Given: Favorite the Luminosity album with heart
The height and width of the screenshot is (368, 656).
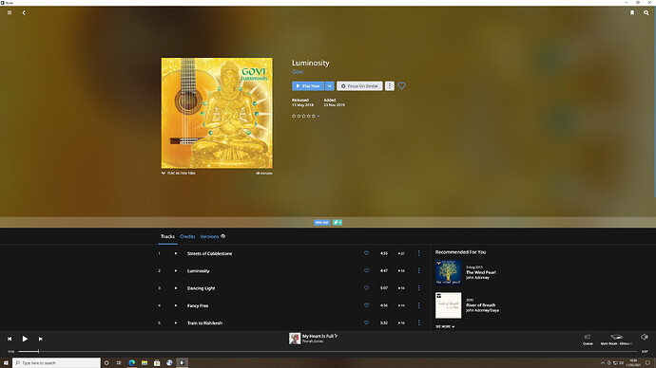Looking at the screenshot, I should tap(401, 86).
